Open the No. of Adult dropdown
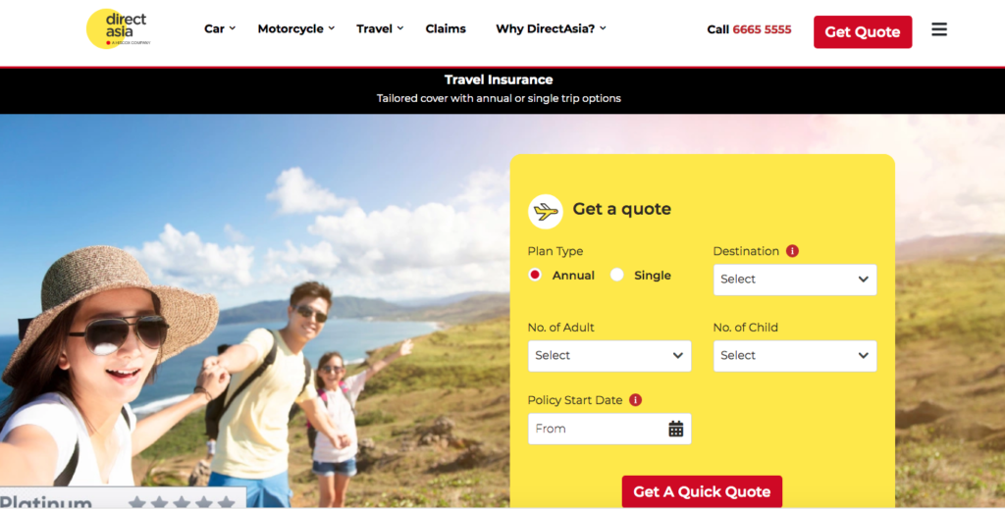 [x=609, y=356]
